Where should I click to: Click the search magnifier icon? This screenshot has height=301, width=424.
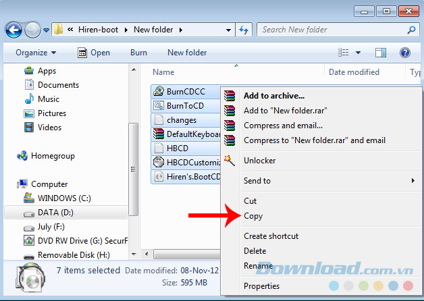point(411,30)
